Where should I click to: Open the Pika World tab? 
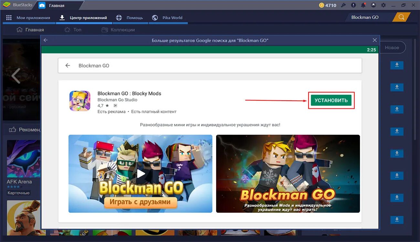pyautogui.click(x=167, y=18)
